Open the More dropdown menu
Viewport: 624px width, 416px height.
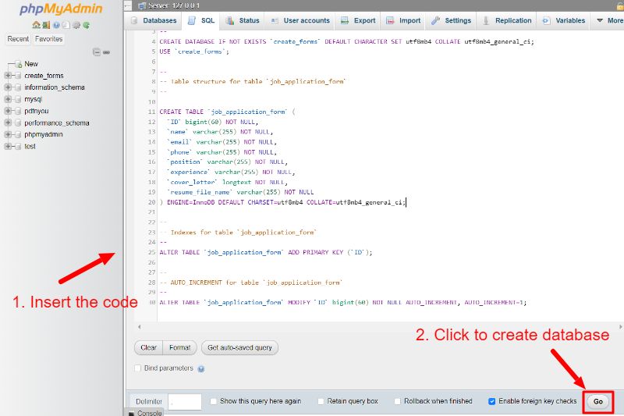(x=609, y=21)
